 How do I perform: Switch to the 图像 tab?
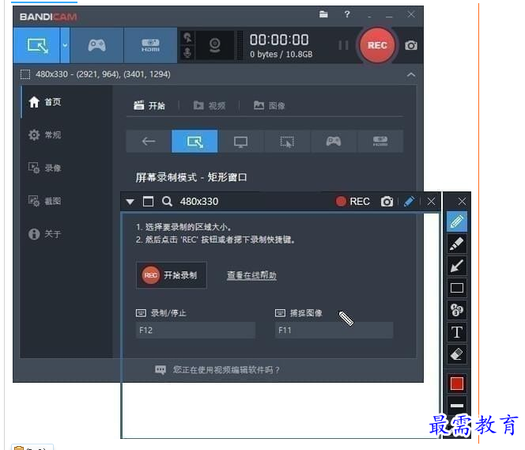pyautogui.click(x=270, y=105)
